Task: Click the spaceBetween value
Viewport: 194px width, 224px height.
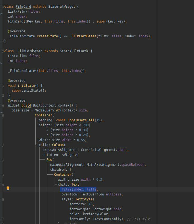Action: click(133, 165)
